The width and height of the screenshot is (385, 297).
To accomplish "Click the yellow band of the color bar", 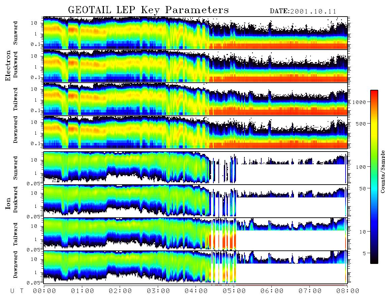I will coord(374,128).
